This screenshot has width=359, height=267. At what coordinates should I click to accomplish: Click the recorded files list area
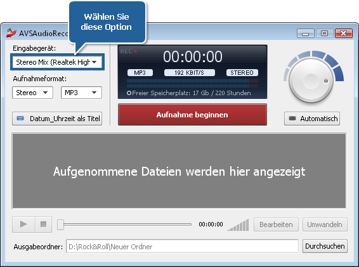[179, 171]
